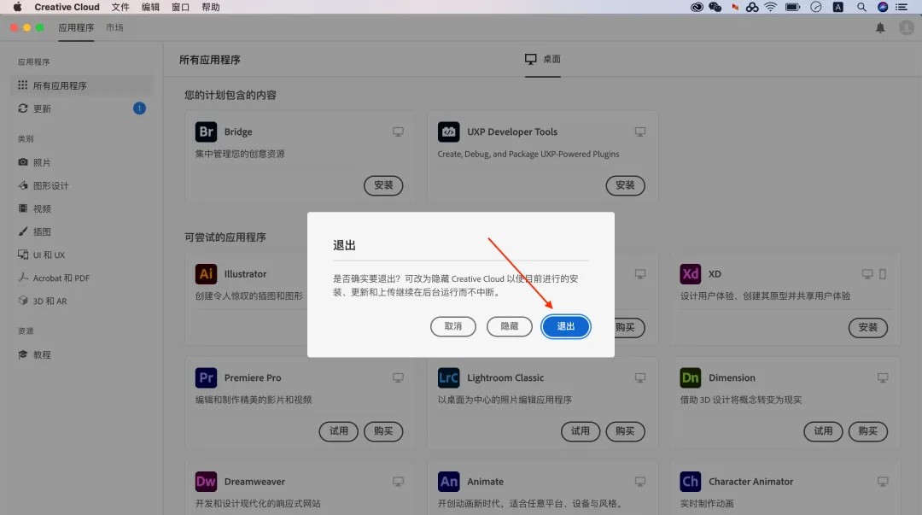Viewport: 922px width, 515px height.
Task: Click the Siri icon in the menu bar
Action: click(x=883, y=7)
